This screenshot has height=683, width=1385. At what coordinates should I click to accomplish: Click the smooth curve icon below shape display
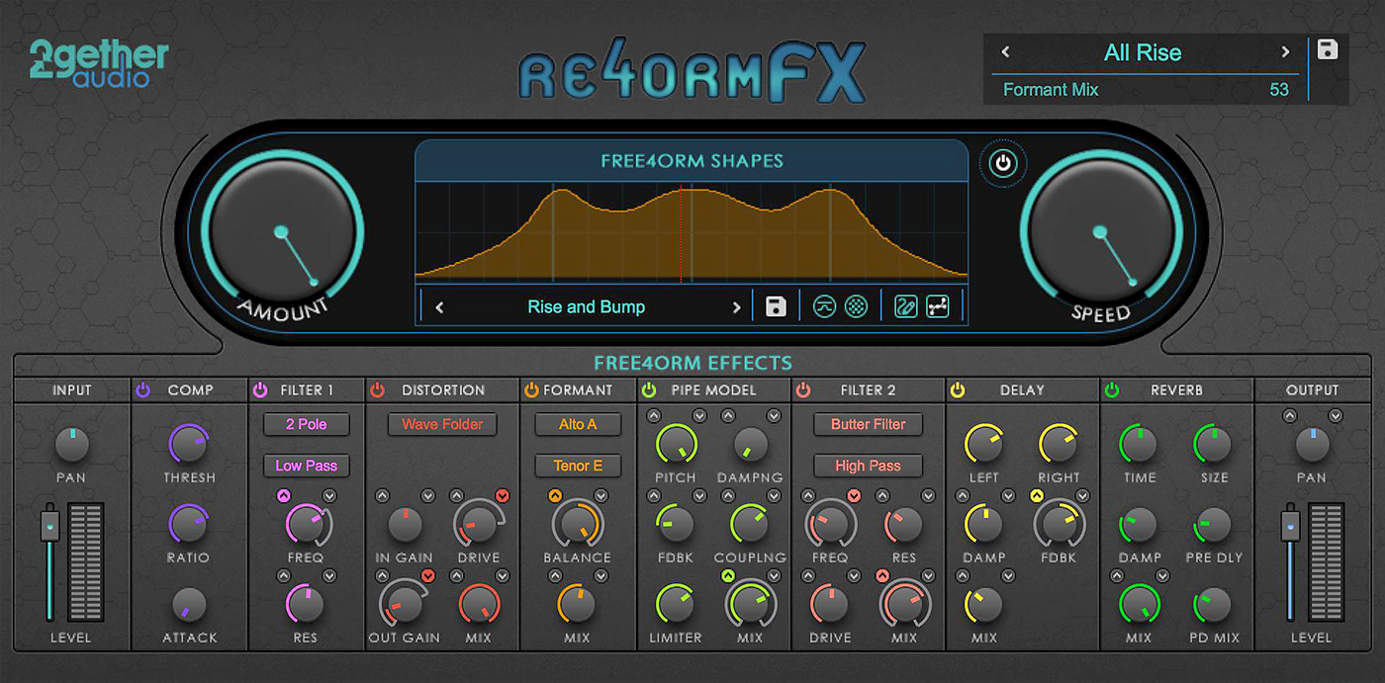tap(824, 306)
